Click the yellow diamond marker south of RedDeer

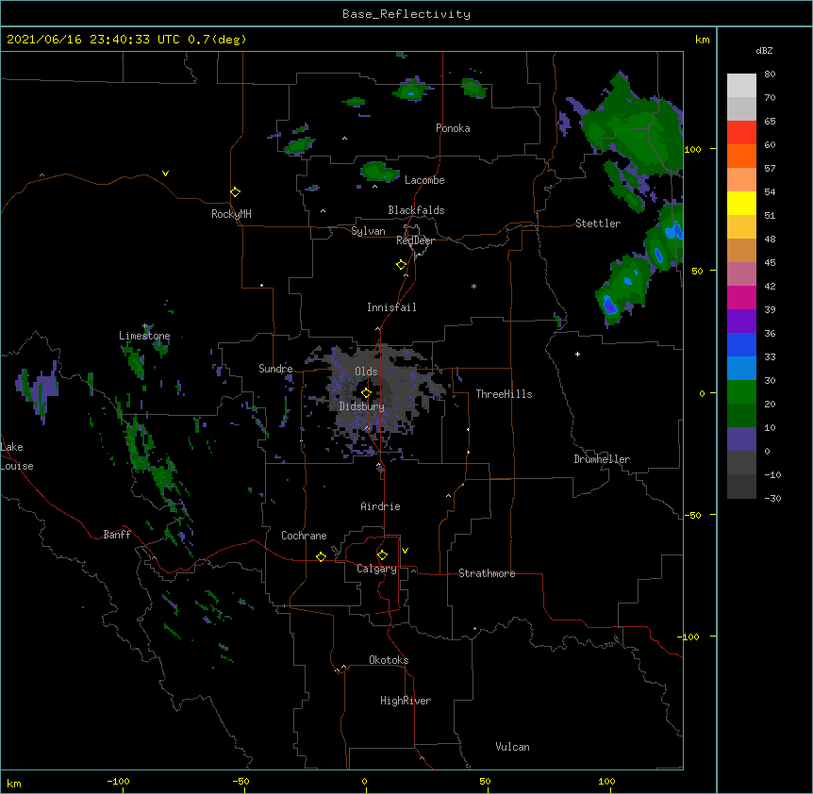pos(402,265)
